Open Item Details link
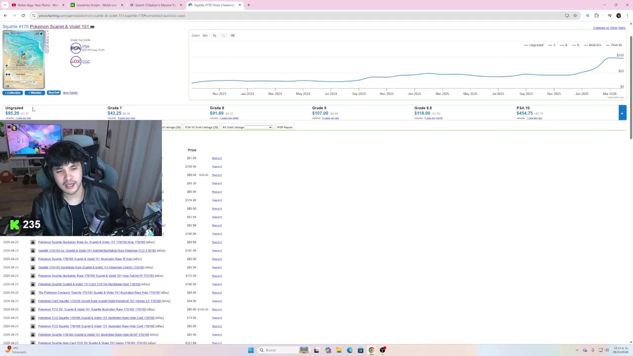Viewport: 633px width, 356px height. pos(70,93)
